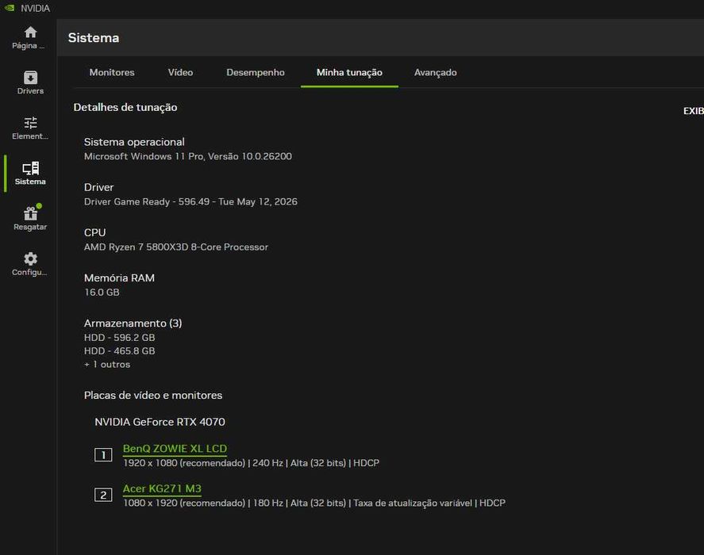This screenshot has height=555, width=704.
Task: Click the AMD Ryzen 7 5800X3D text
Action: point(176,247)
